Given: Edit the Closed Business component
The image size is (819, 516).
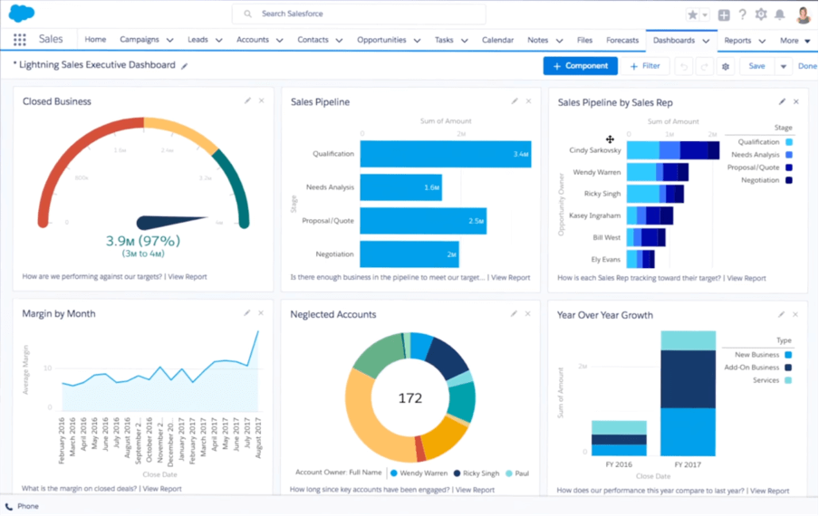Looking at the screenshot, I should tap(247, 100).
